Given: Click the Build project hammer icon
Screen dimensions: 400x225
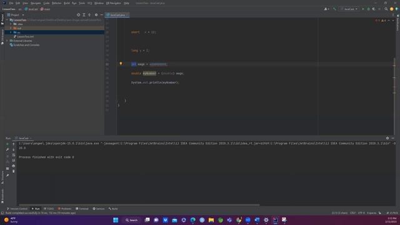Looking at the screenshot, I should tap(334, 9).
